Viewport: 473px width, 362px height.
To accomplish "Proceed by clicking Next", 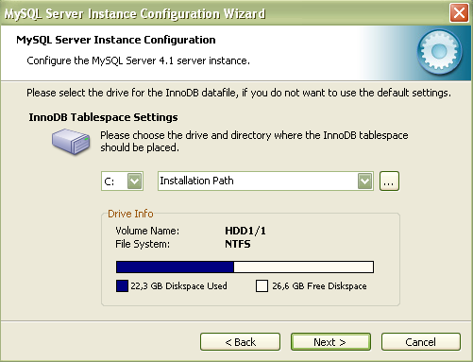I will click(x=330, y=342).
